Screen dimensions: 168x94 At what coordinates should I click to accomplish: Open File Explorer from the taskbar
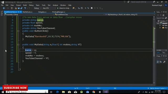[x=64, y=92]
